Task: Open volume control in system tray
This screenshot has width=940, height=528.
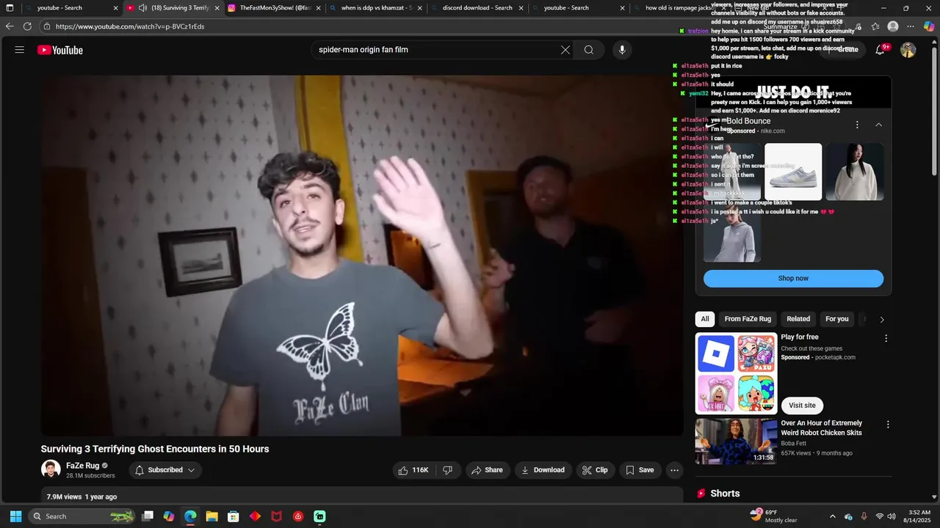Action: (892, 516)
